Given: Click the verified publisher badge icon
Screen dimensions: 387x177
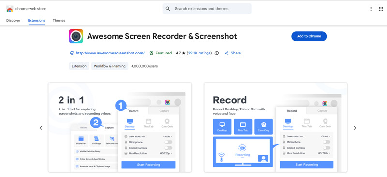Looking at the screenshot, I should [x=72, y=53].
